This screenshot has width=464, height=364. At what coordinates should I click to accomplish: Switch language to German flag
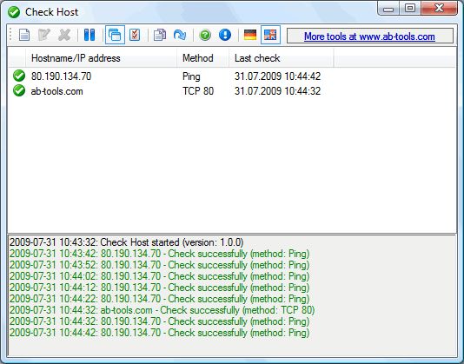250,35
